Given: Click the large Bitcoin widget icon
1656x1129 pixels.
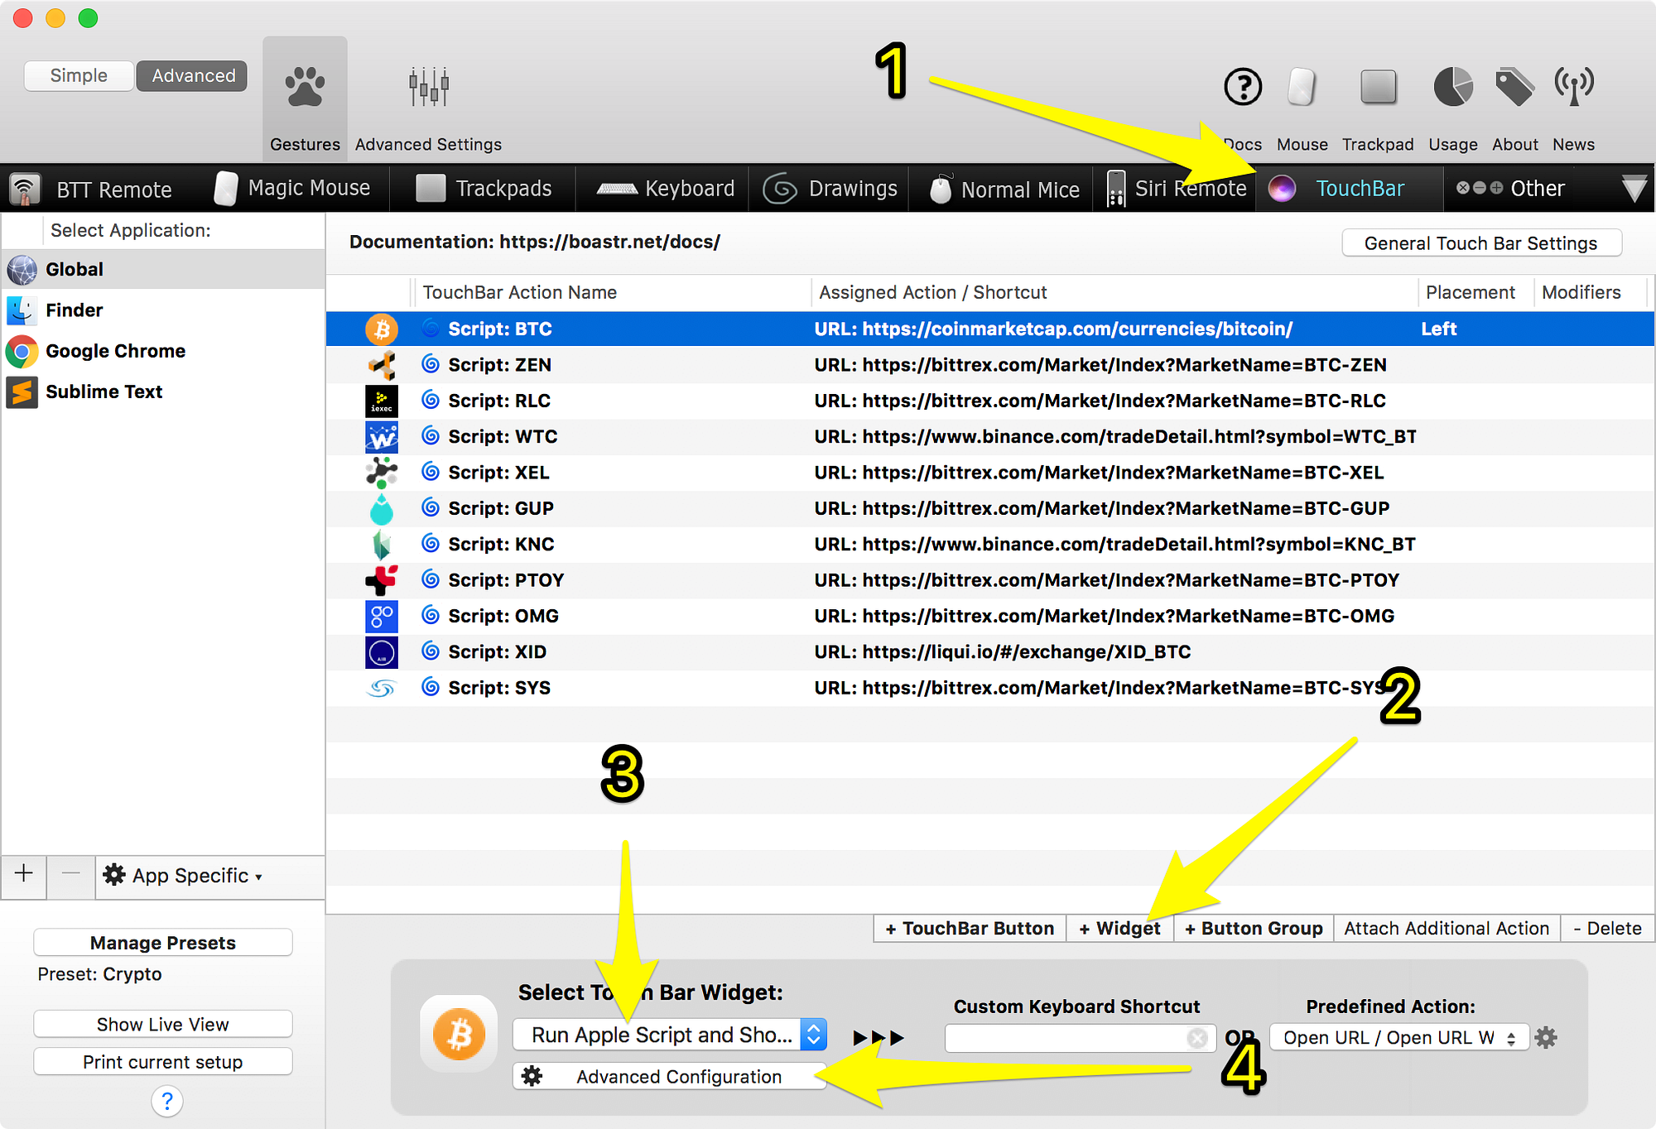Looking at the screenshot, I should (x=459, y=1034).
